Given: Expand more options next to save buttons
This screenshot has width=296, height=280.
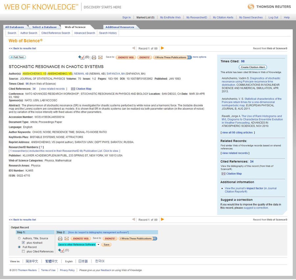Looking at the screenshot, I should pos(199,57).
